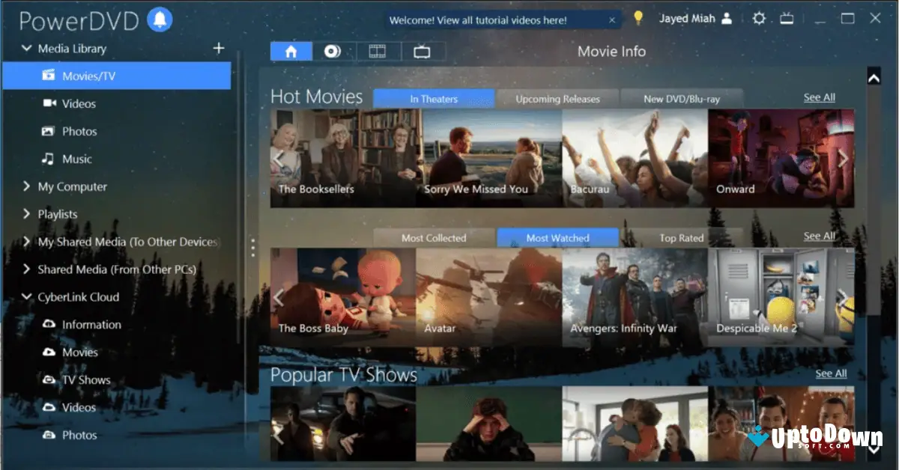This screenshot has width=899, height=470.
Task: Click the right arrow on the Hot Movies carousel
Action: point(844,158)
